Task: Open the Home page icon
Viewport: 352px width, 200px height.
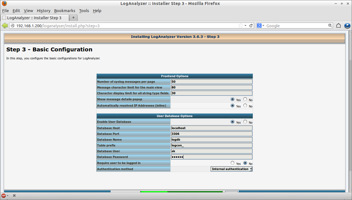Action: tap(339, 26)
